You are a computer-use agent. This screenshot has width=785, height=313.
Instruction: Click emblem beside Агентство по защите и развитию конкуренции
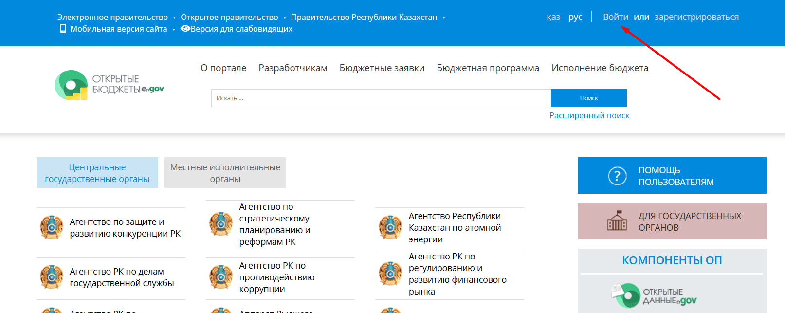[x=52, y=227]
